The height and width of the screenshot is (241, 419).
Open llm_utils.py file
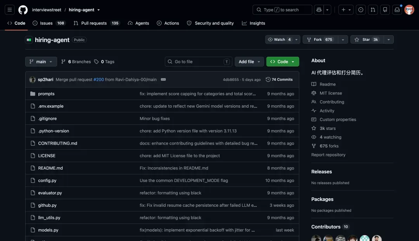(x=49, y=218)
